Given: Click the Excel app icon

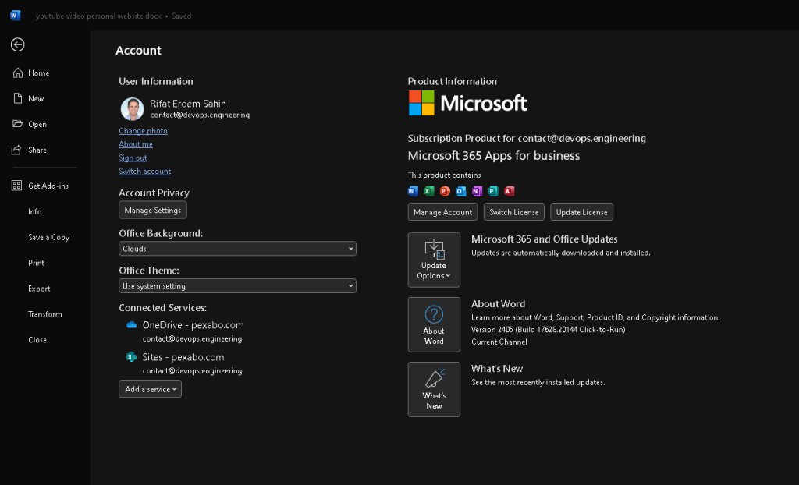Looking at the screenshot, I should tap(429, 191).
